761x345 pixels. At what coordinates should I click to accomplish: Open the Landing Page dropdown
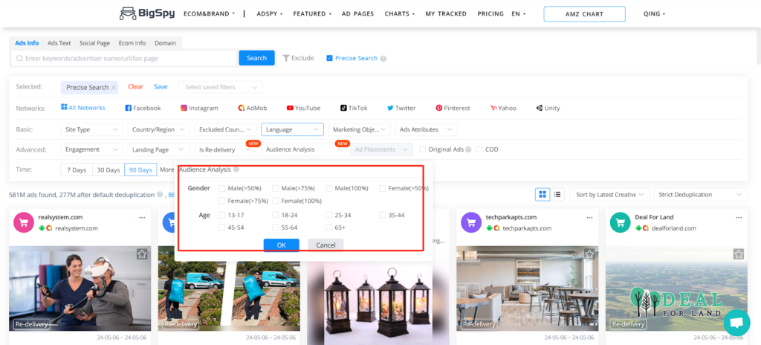pyautogui.click(x=159, y=149)
